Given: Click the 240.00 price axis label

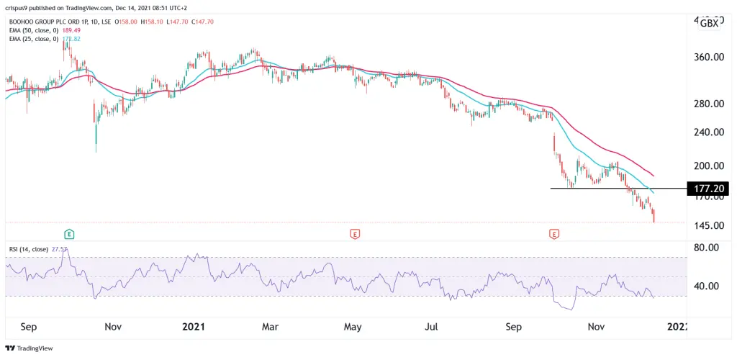Looking at the screenshot, I should coord(708,132).
